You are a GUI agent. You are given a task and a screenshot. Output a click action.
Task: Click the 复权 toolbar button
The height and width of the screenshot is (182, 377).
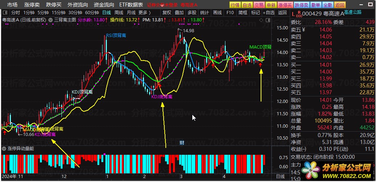167,13
